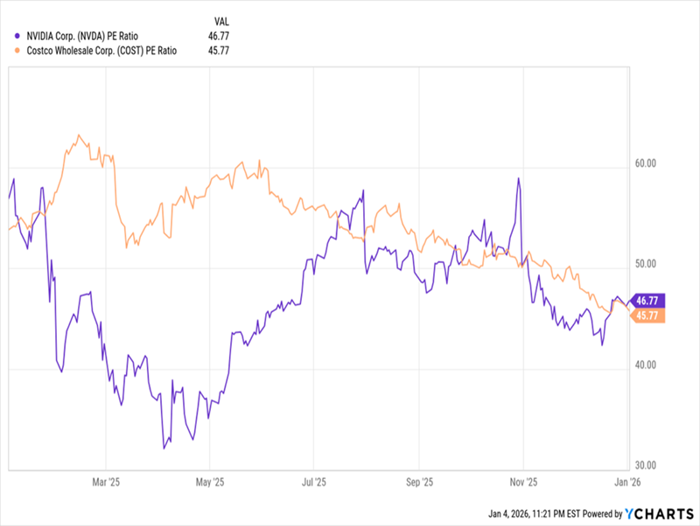Click the Jul '25 x-axis label
This screenshot has width=700, height=526.
tap(314, 481)
